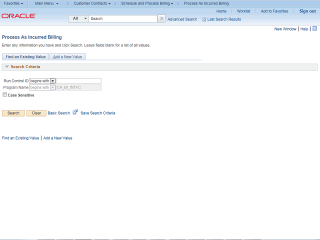Click the Process As Incurred Billing breadcrumb

pyautogui.click(x=206, y=3)
